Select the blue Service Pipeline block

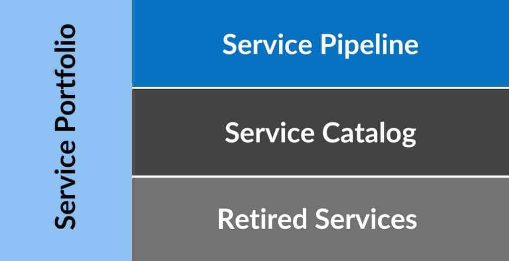[321, 43]
